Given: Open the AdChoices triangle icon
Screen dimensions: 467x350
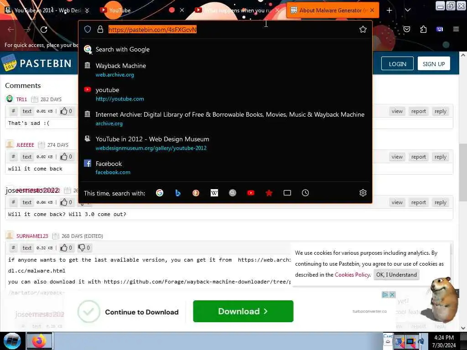Looking at the screenshot, I should [x=385, y=295].
